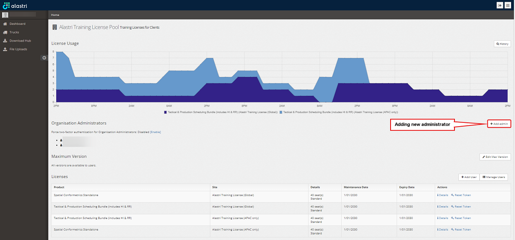Open Download Hub from the sidebar

[x=20, y=41]
